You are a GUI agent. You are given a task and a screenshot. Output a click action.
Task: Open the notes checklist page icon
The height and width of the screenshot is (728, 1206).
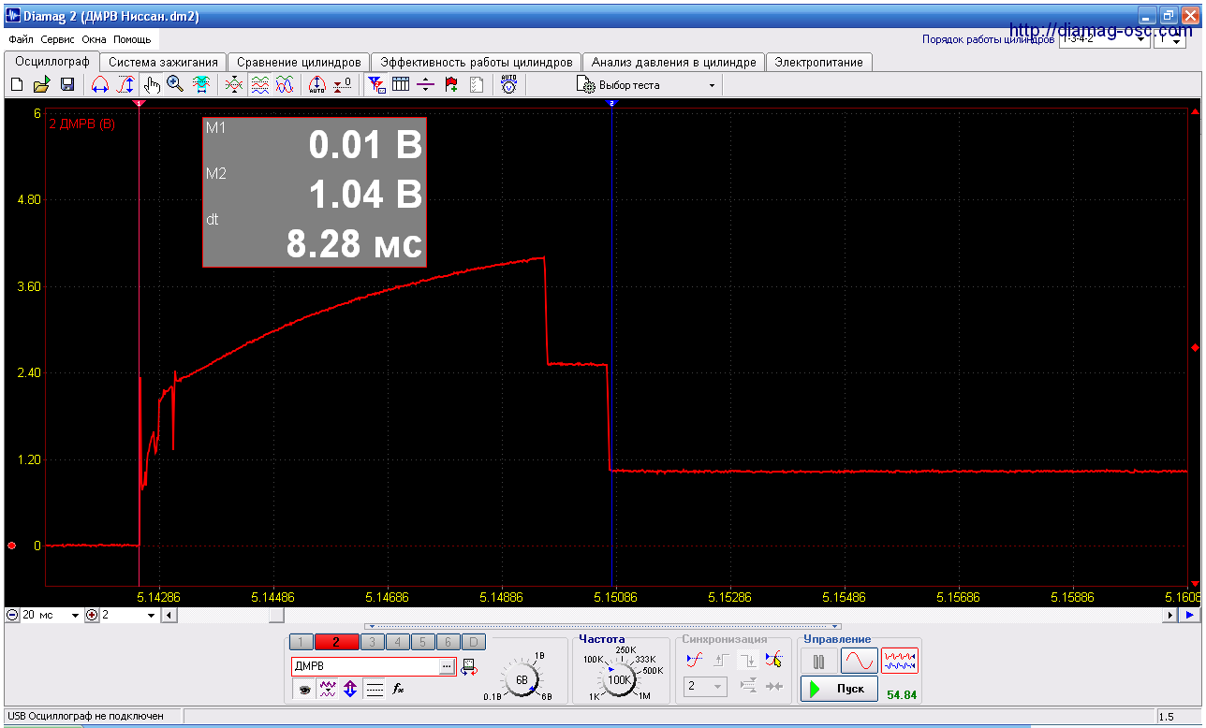[x=477, y=85]
